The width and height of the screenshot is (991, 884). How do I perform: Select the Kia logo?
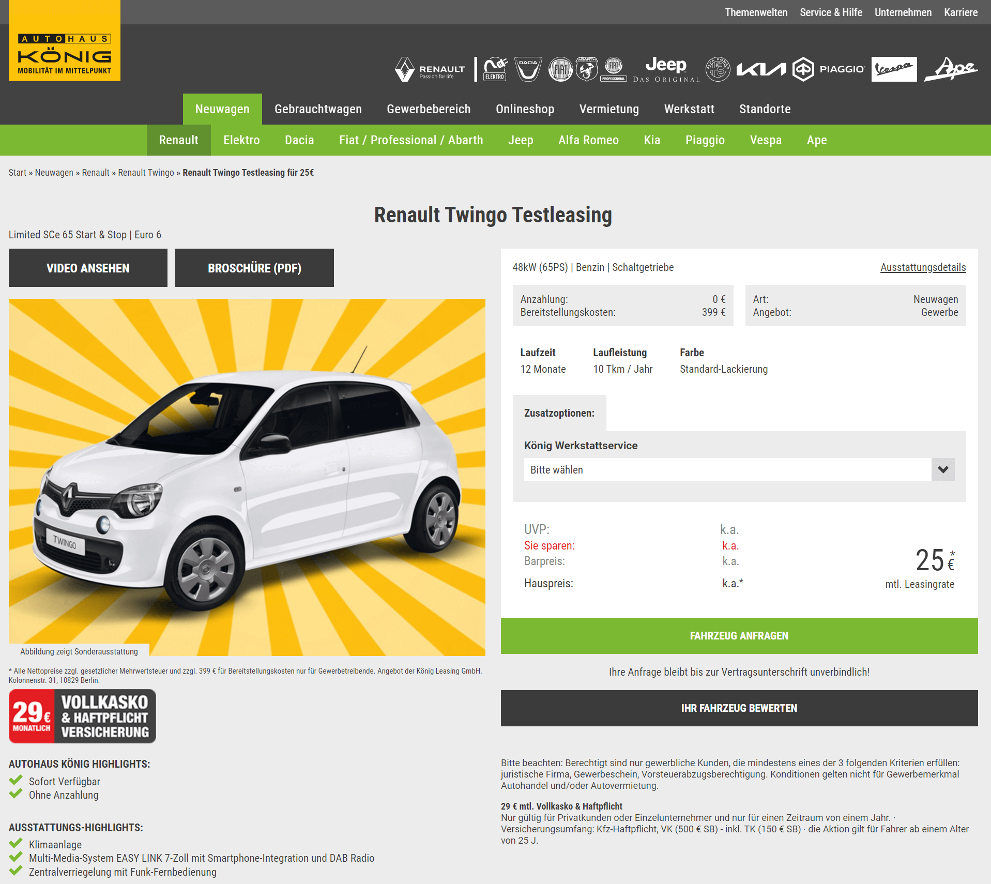point(761,69)
